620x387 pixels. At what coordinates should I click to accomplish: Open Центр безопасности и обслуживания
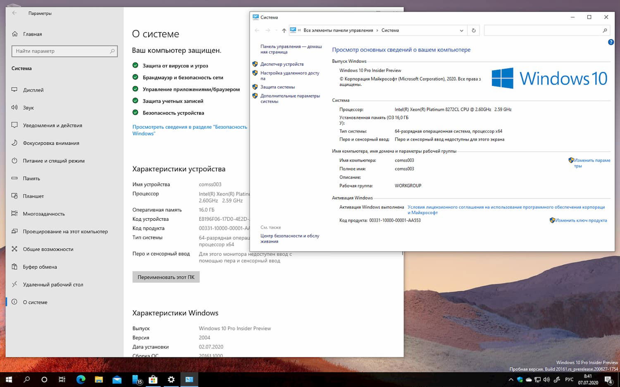(290, 239)
